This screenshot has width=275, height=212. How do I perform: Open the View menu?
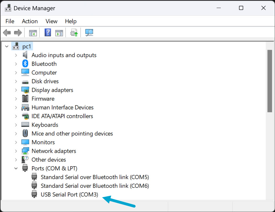(51, 21)
